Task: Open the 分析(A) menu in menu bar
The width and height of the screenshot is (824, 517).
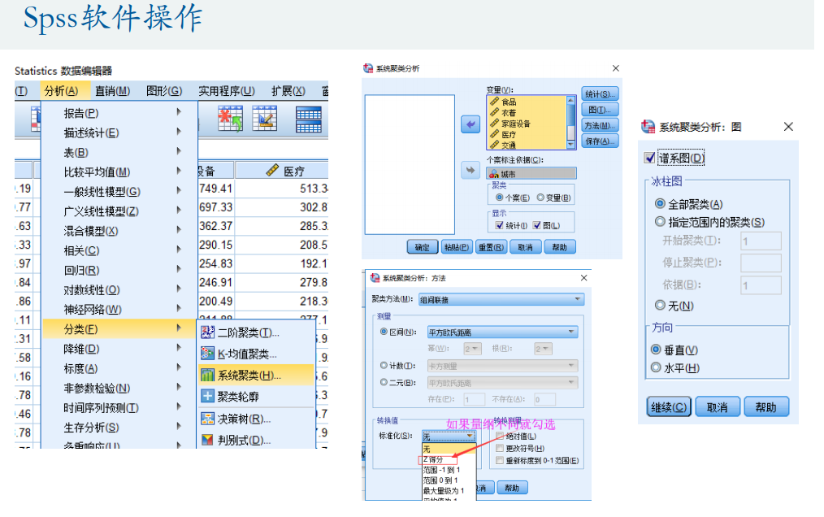Action: coord(61,91)
